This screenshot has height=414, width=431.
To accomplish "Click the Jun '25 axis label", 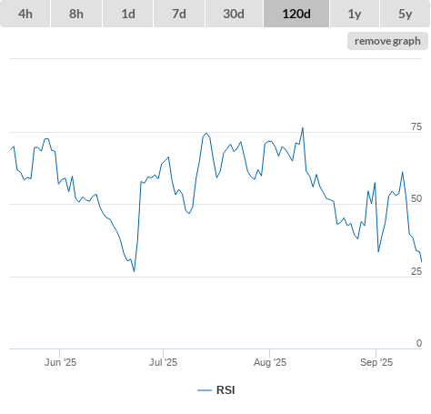I will tap(60, 362).
